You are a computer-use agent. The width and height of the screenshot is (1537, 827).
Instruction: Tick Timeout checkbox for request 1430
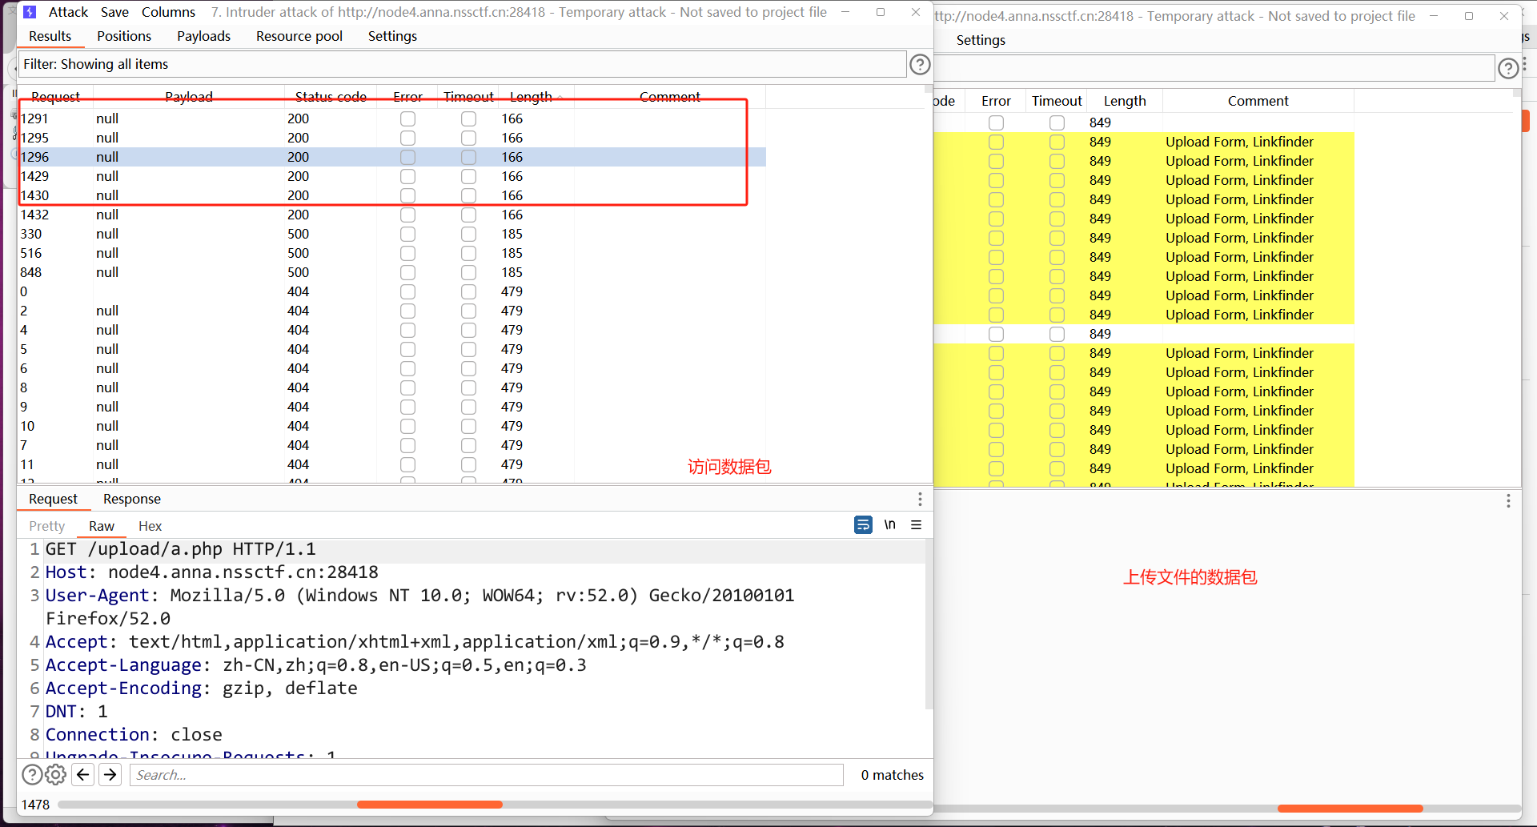469,195
